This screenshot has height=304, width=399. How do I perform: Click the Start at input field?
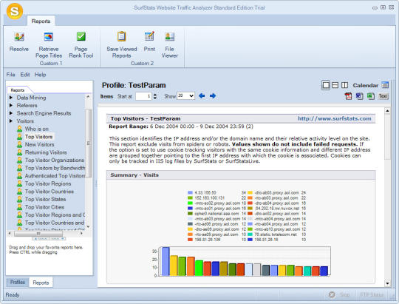click(143, 96)
